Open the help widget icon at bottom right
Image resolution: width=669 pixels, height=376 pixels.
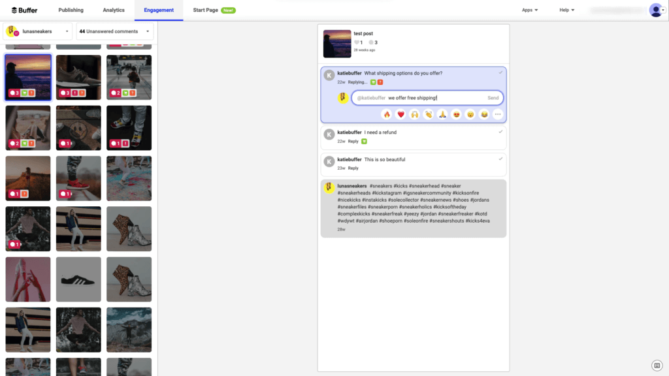[x=657, y=366]
